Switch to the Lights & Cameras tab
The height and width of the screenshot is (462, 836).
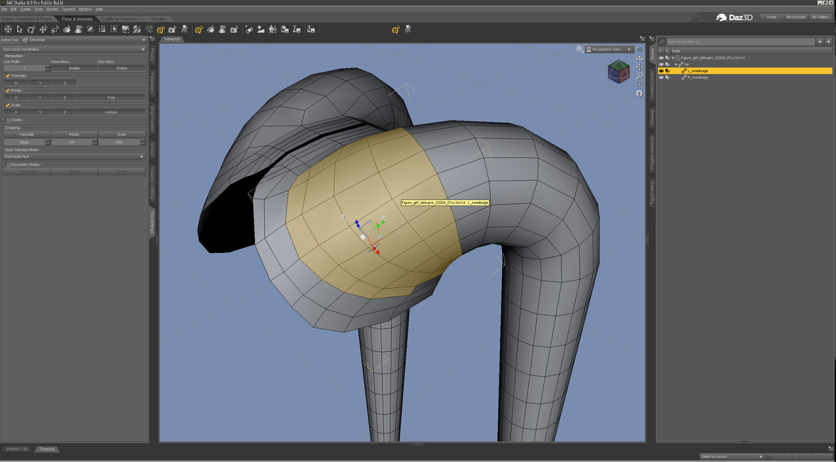pyautogui.click(x=120, y=19)
